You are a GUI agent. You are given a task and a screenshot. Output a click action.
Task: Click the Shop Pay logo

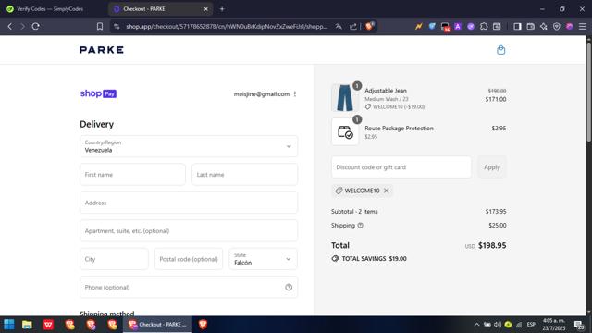click(x=98, y=93)
